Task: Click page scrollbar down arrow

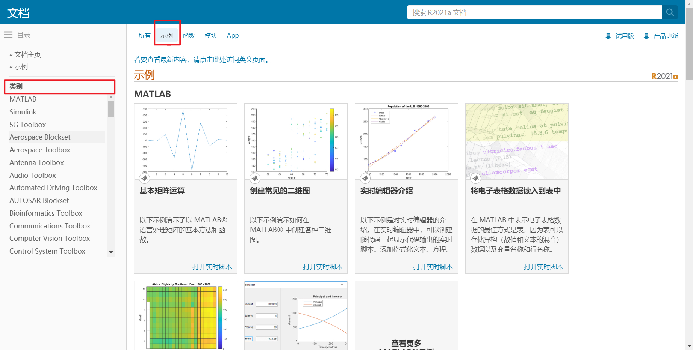Action: [689, 347]
